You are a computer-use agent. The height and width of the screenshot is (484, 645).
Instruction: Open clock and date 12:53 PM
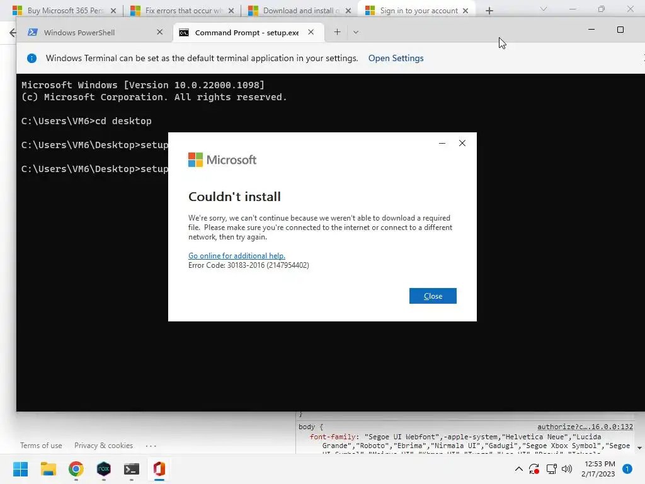click(x=598, y=469)
